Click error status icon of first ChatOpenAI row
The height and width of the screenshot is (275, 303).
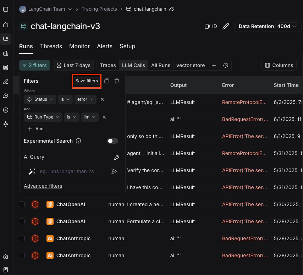coord(35,204)
